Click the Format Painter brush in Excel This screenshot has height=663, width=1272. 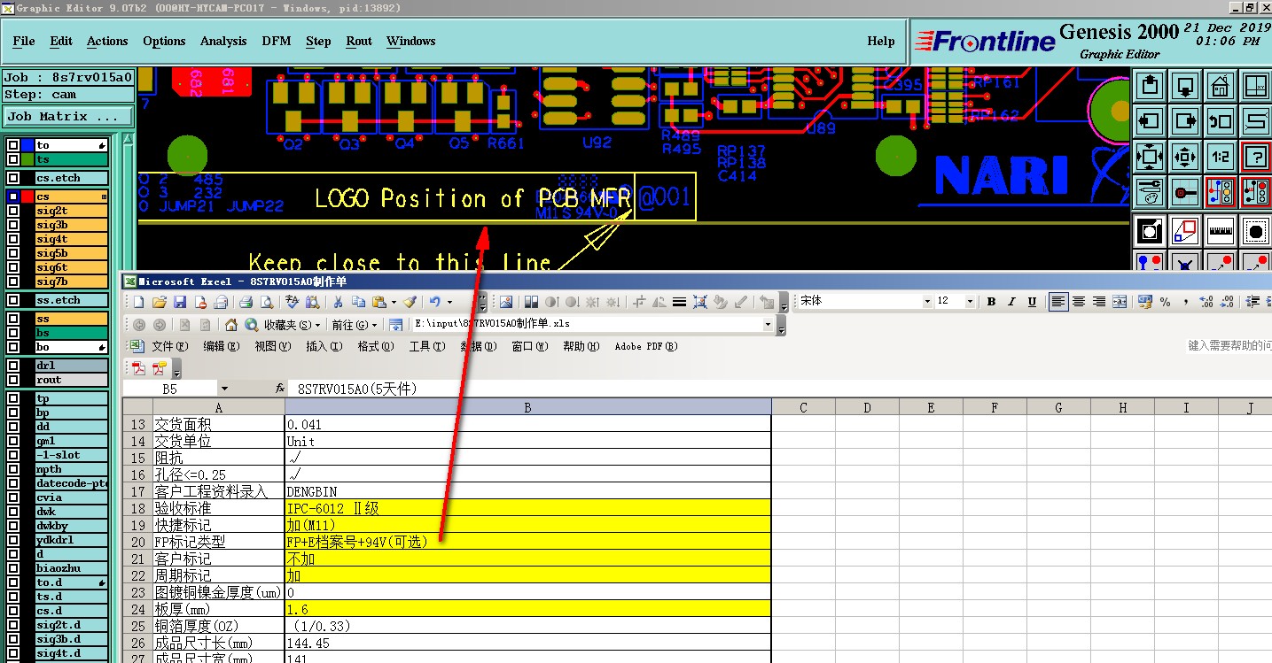pyautogui.click(x=410, y=302)
